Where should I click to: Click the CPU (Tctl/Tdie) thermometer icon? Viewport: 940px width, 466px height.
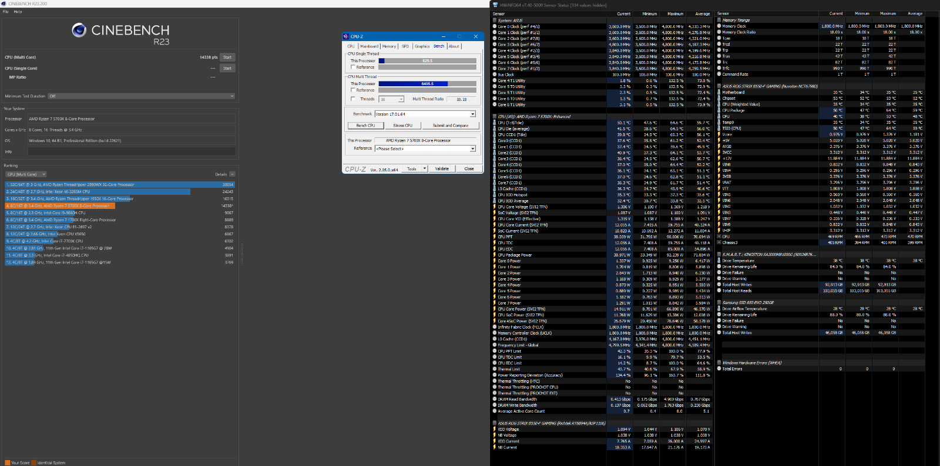point(495,123)
